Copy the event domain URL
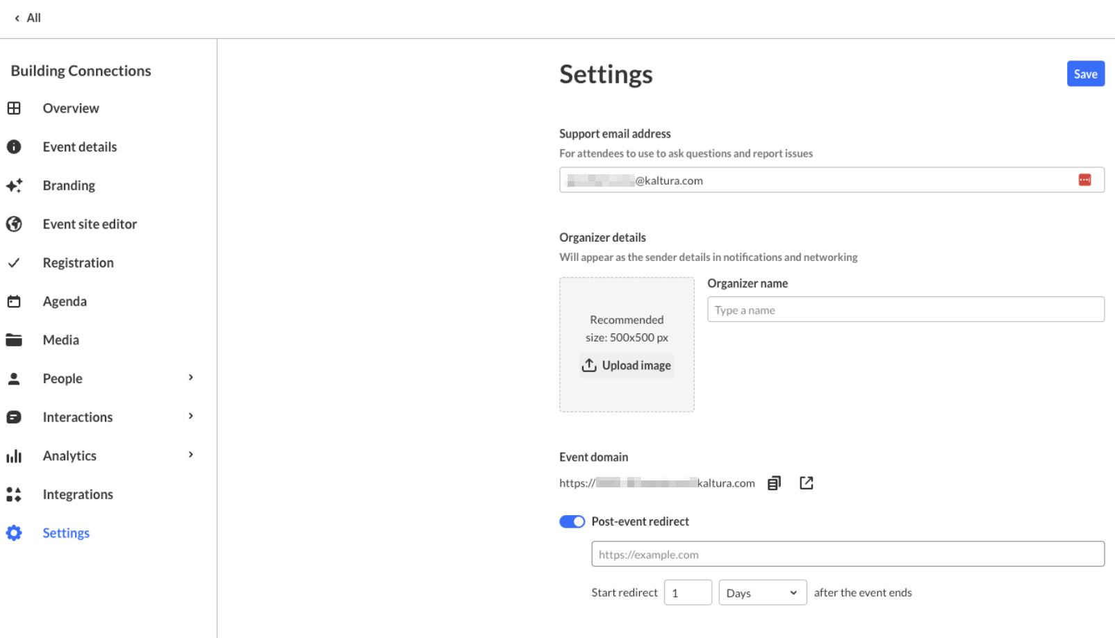 [x=774, y=483]
